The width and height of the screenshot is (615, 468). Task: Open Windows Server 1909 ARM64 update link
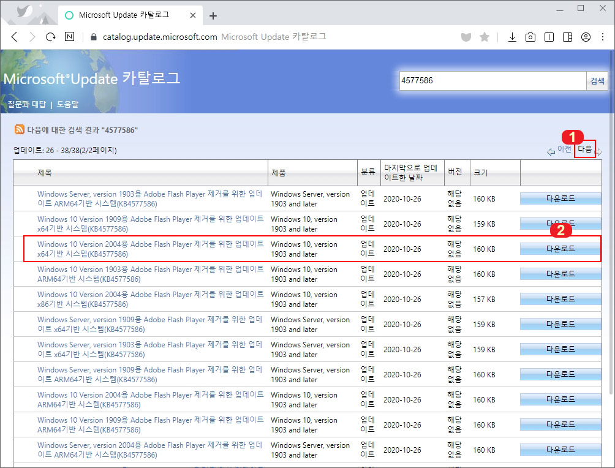pyautogui.click(x=150, y=375)
